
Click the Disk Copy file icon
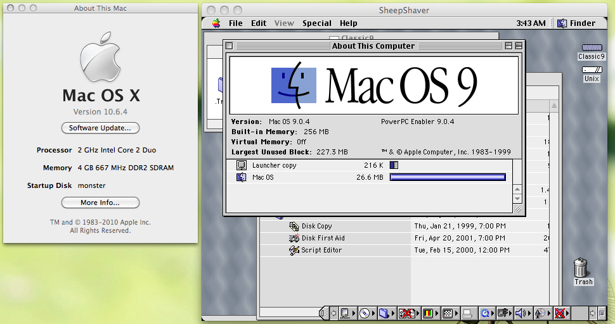click(x=294, y=226)
